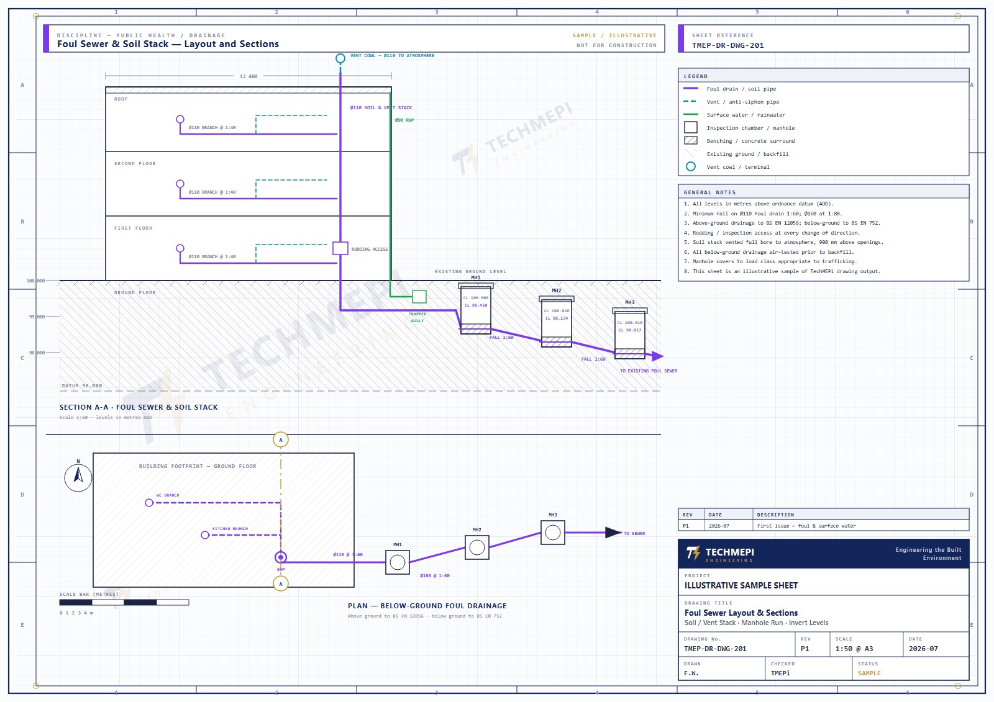Click 'DATUM 96.000' label
Viewport: 994px width, 702px height.
pyautogui.click(x=82, y=386)
